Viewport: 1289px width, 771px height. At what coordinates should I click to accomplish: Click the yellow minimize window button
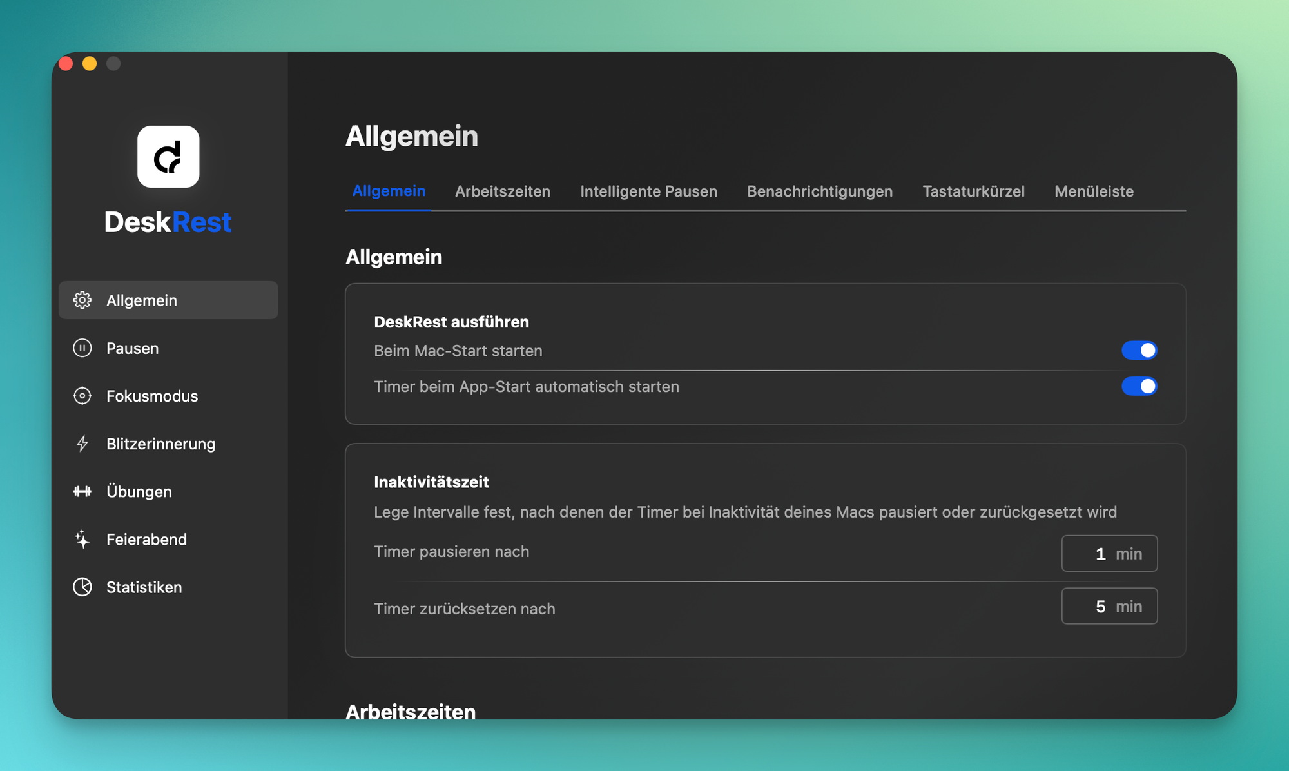click(x=90, y=63)
